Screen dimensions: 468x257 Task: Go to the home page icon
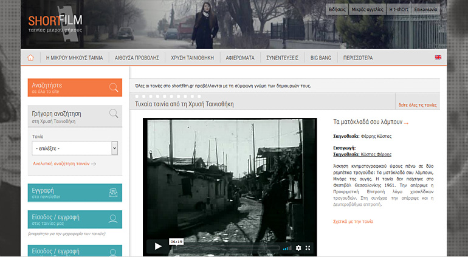click(30, 58)
